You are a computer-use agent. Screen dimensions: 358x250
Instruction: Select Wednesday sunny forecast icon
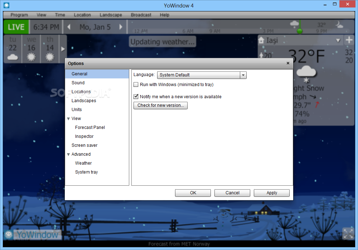pos(31,57)
